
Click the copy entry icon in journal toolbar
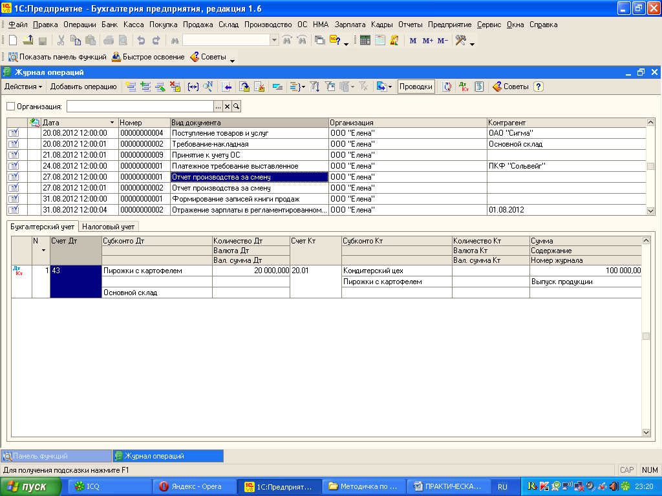point(145,87)
